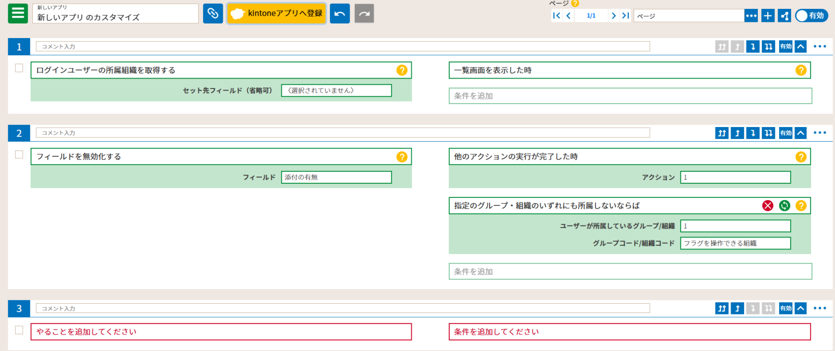Click green replace icon on group condition
The height and width of the screenshot is (351, 835).
[784, 206]
